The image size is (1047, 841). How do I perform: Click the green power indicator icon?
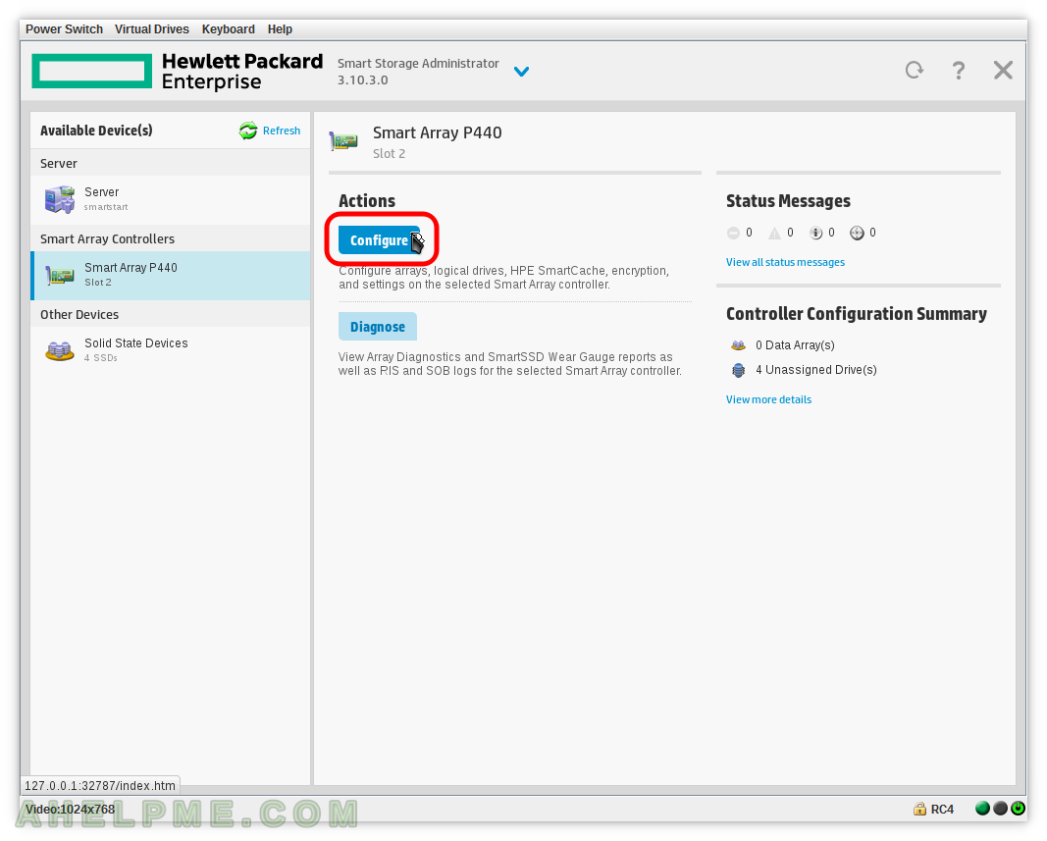tap(1018, 809)
